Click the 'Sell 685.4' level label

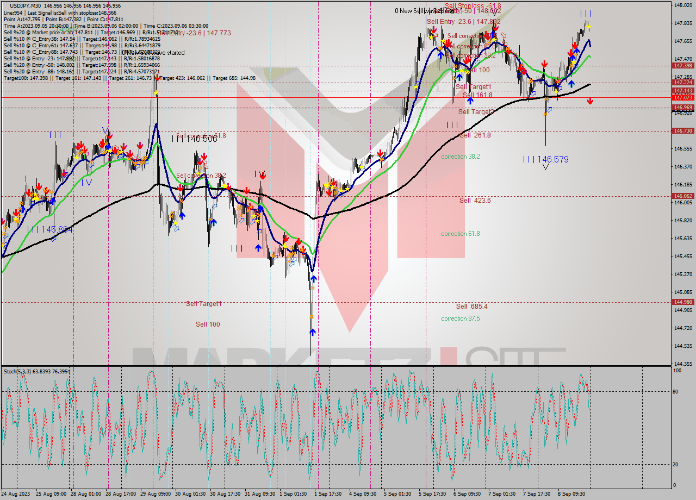click(471, 307)
